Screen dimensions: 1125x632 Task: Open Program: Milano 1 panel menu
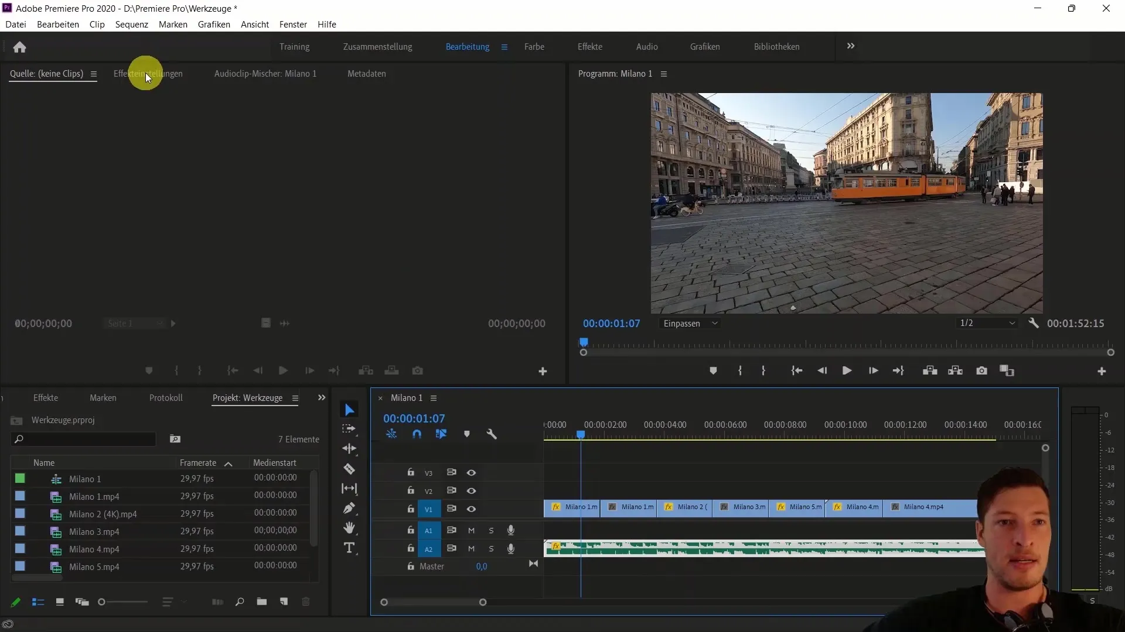(x=664, y=74)
